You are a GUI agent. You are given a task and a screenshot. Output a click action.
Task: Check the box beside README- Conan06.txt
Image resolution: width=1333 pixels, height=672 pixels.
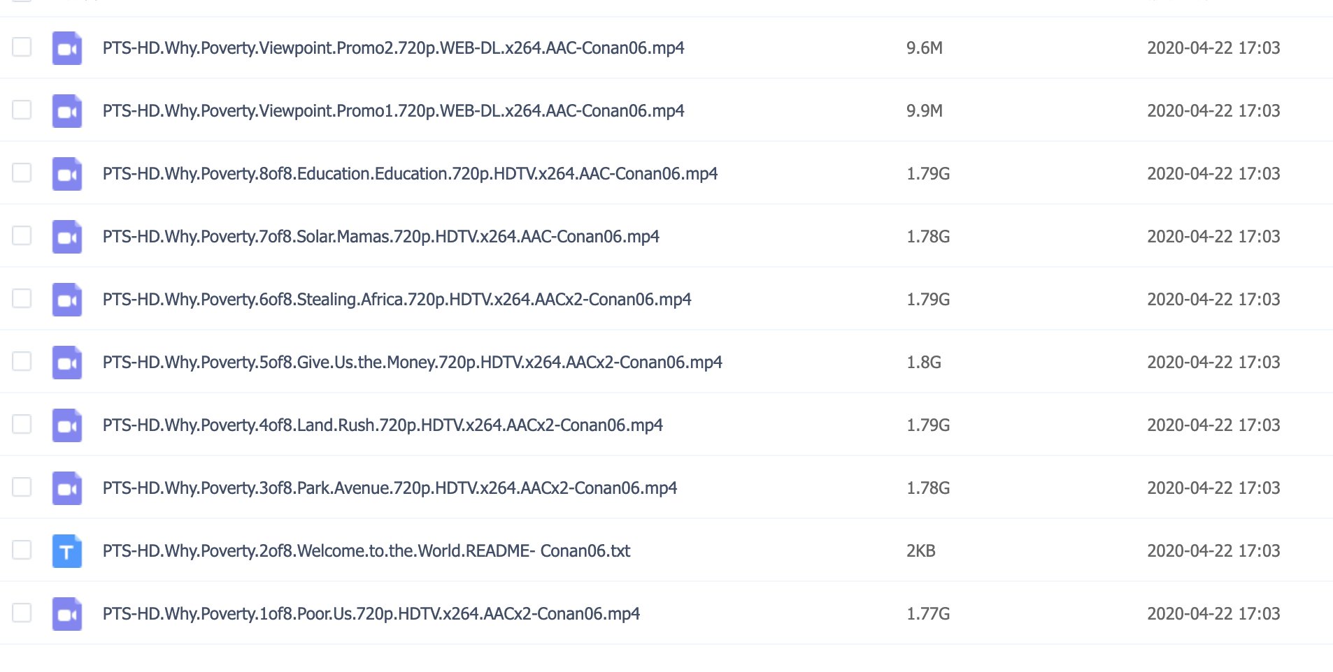point(22,550)
